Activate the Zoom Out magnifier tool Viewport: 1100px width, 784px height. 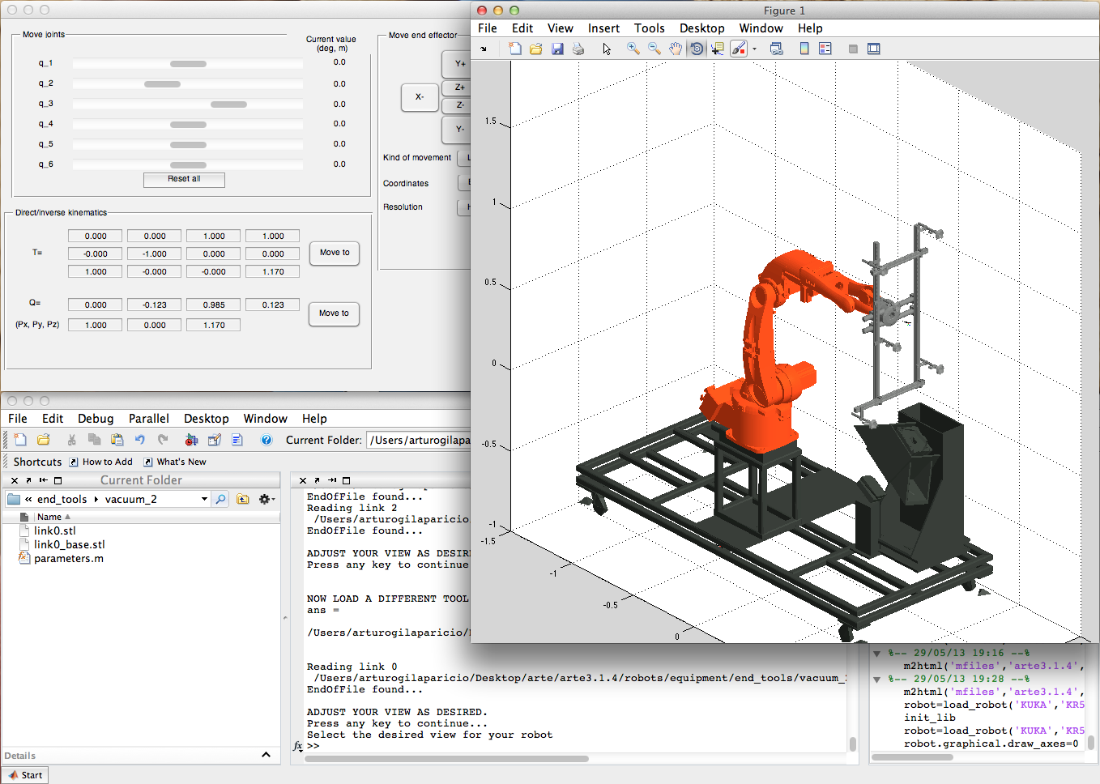tap(654, 49)
